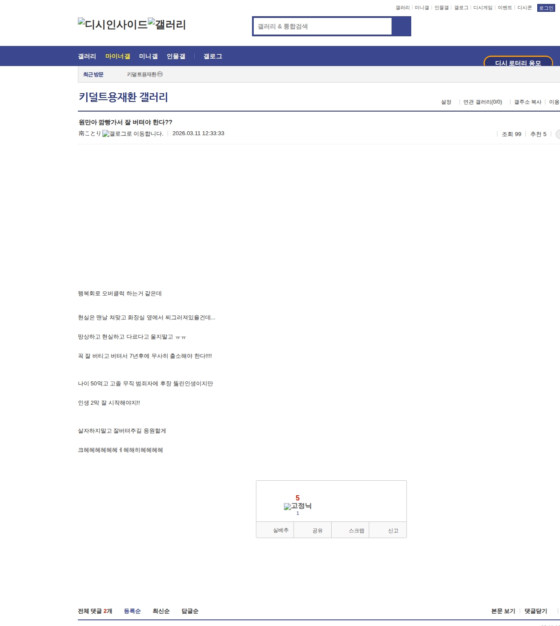
Task: Switch to the 인물갤 navigation tab
Action: click(176, 56)
